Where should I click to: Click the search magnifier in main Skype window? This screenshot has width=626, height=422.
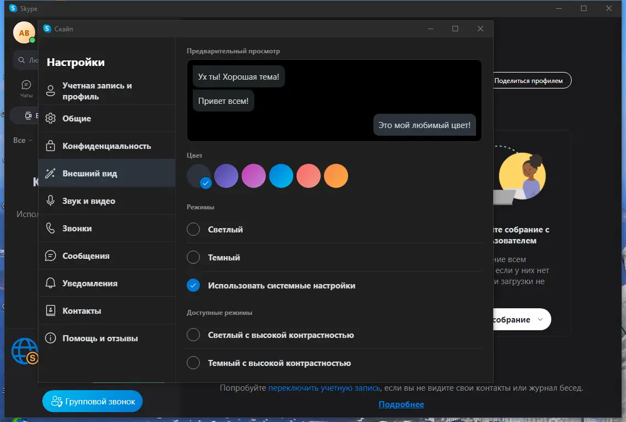[x=21, y=60]
